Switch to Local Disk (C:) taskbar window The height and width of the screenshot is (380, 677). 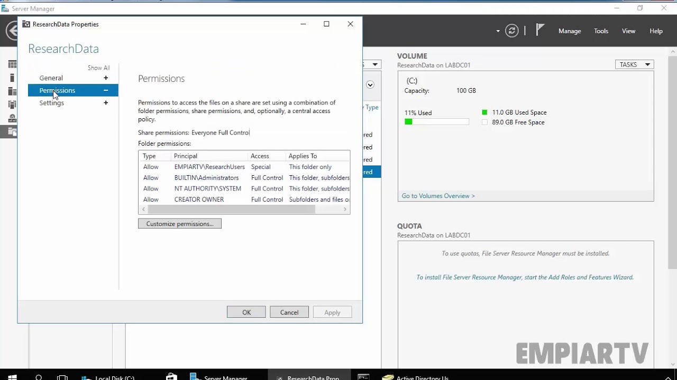coord(108,378)
